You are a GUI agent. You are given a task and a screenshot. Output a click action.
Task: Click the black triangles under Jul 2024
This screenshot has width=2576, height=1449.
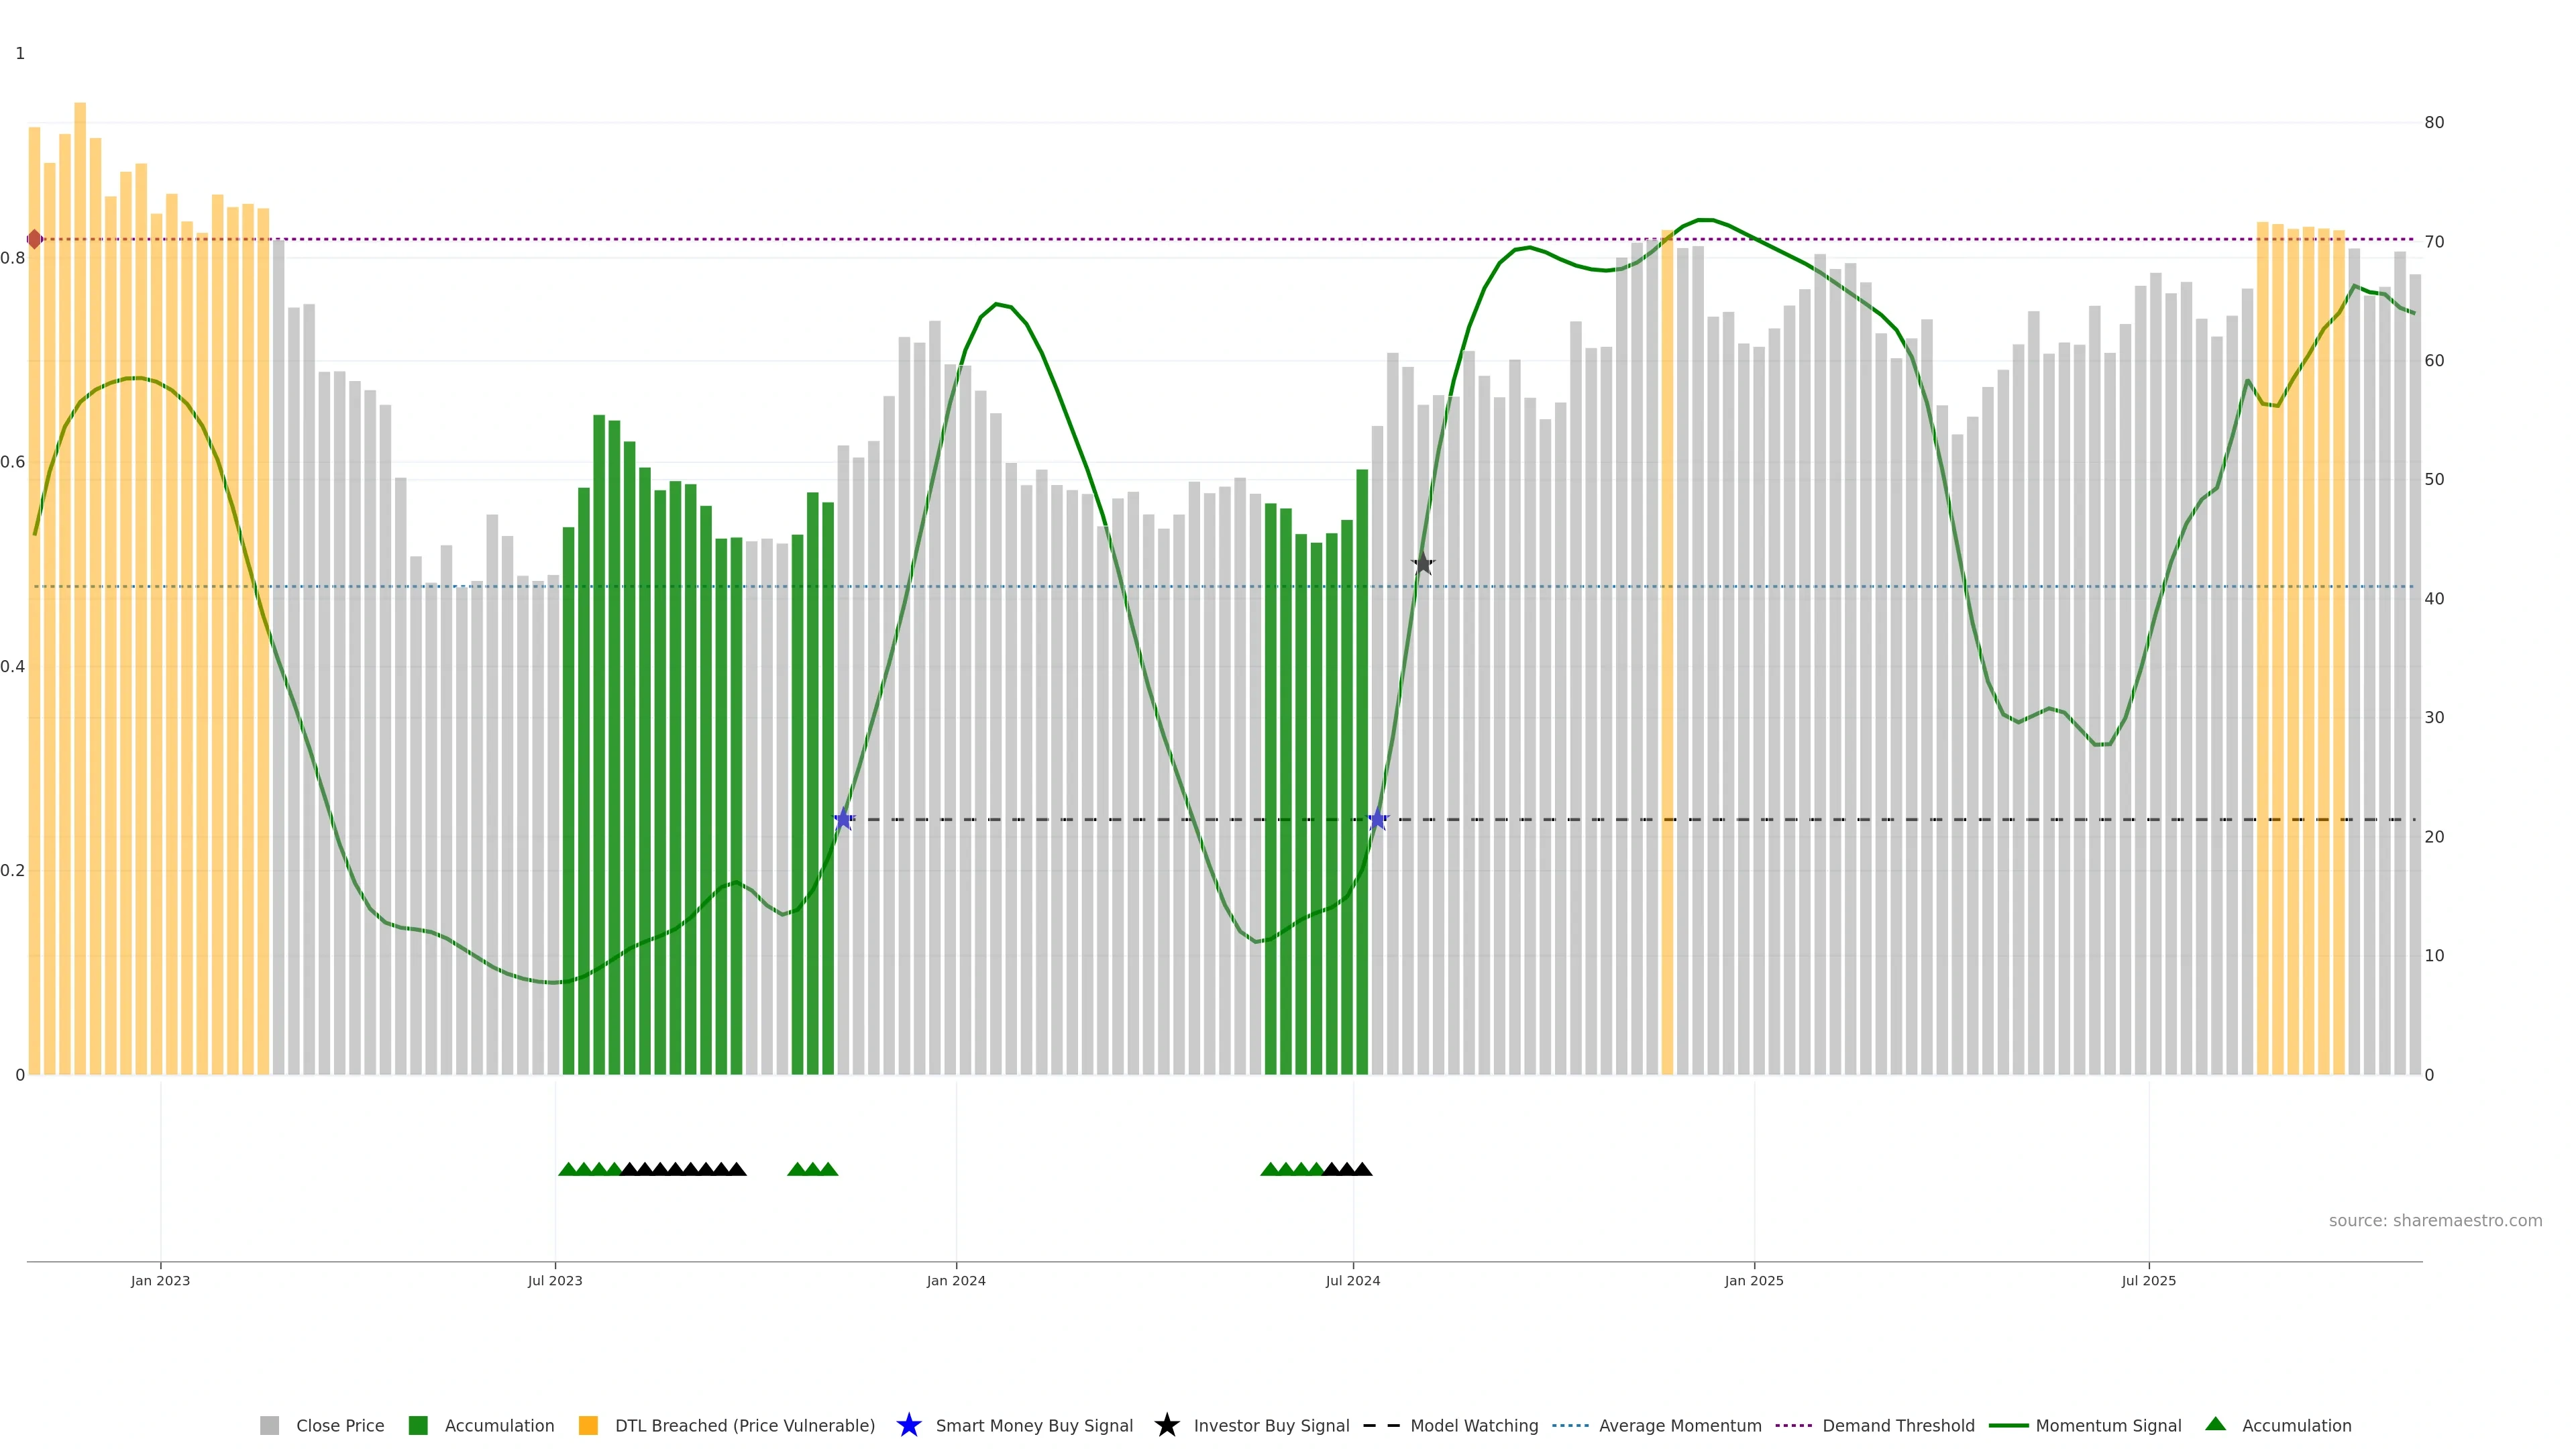[1347, 1169]
